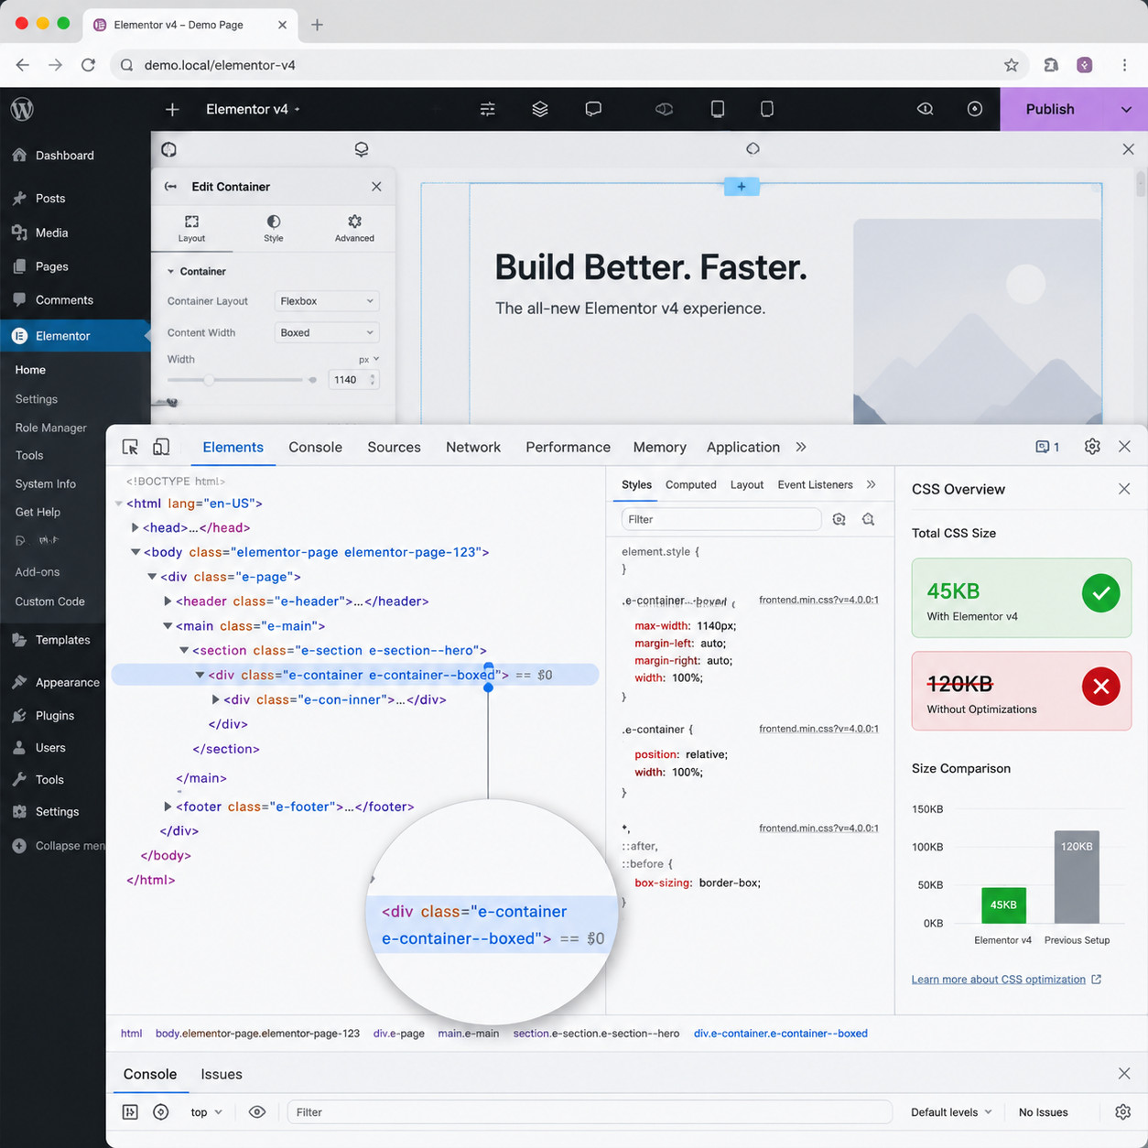Open the Publish options arrow

coord(1126,109)
